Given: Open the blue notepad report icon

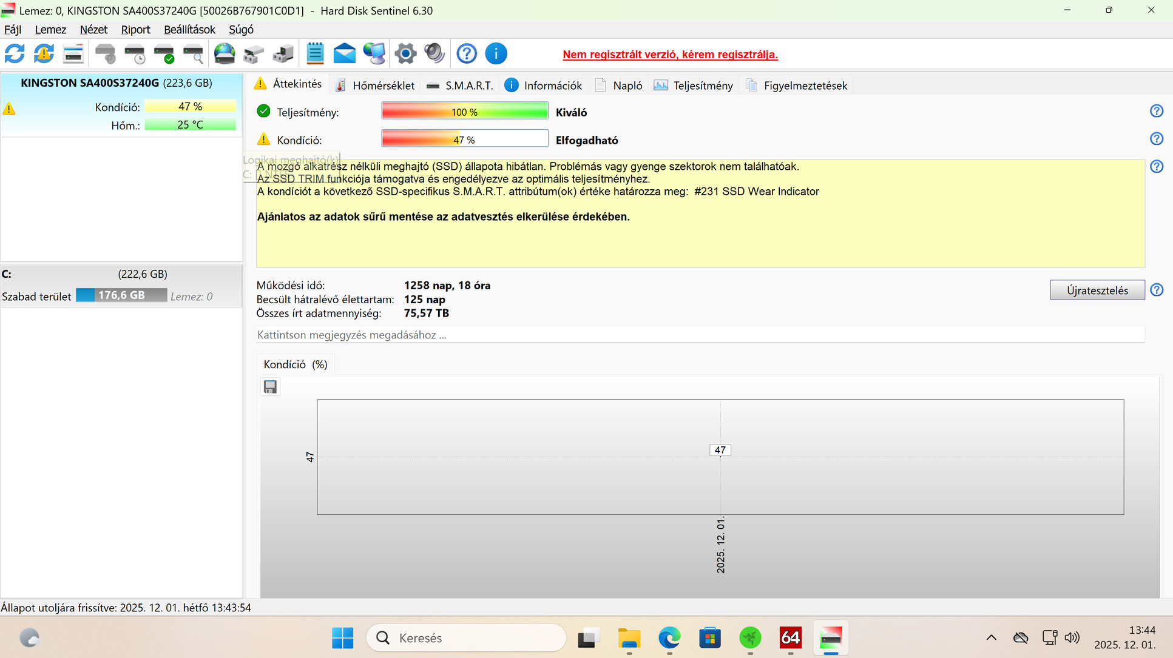Looking at the screenshot, I should [x=315, y=54].
